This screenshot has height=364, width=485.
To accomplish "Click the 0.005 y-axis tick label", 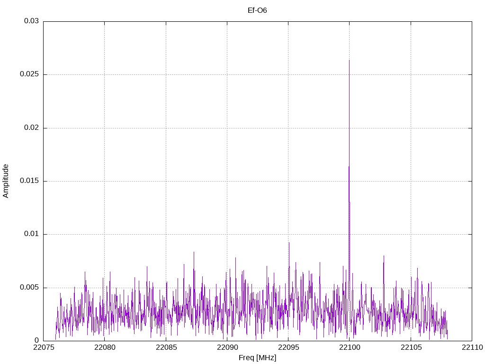I will [29, 287].
